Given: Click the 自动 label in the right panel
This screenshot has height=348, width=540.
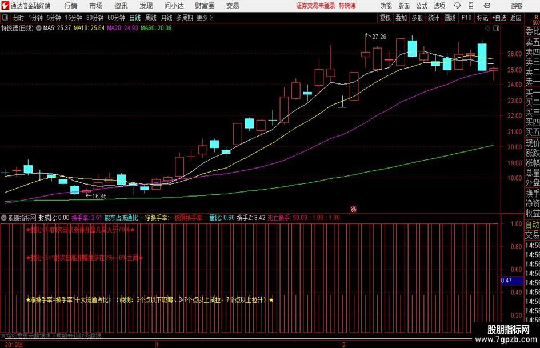Looking at the screenshot, I should (x=533, y=225).
